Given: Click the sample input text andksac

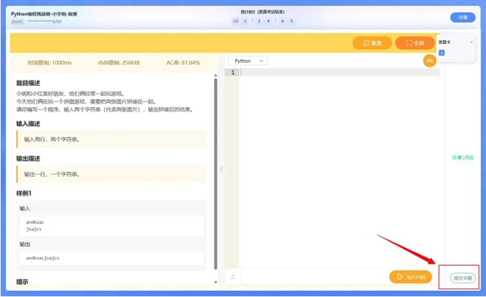Looking at the screenshot, I should pos(35,222).
